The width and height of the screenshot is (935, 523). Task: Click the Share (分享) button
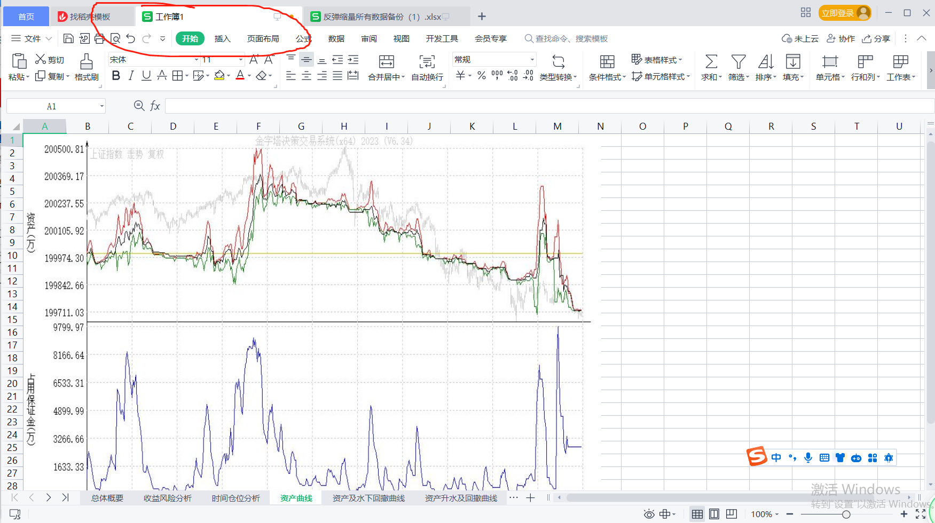tap(876, 38)
